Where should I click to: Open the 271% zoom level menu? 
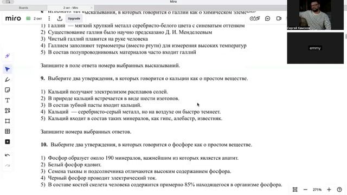click(317, 190)
